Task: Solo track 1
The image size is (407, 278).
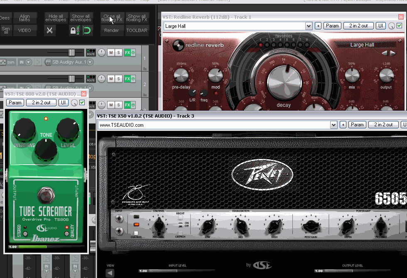Action: coord(119,52)
